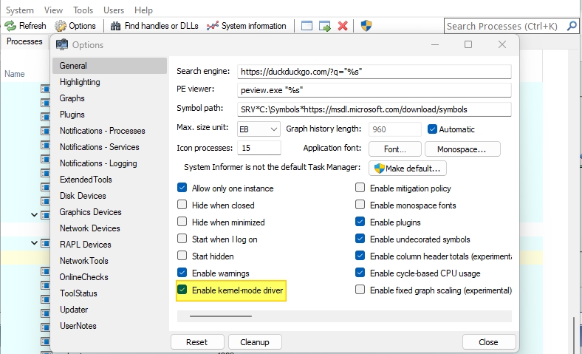The height and width of the screenshot is (354, 582).
Task: Click the Font... button
Action: click(x=395, y=149)
